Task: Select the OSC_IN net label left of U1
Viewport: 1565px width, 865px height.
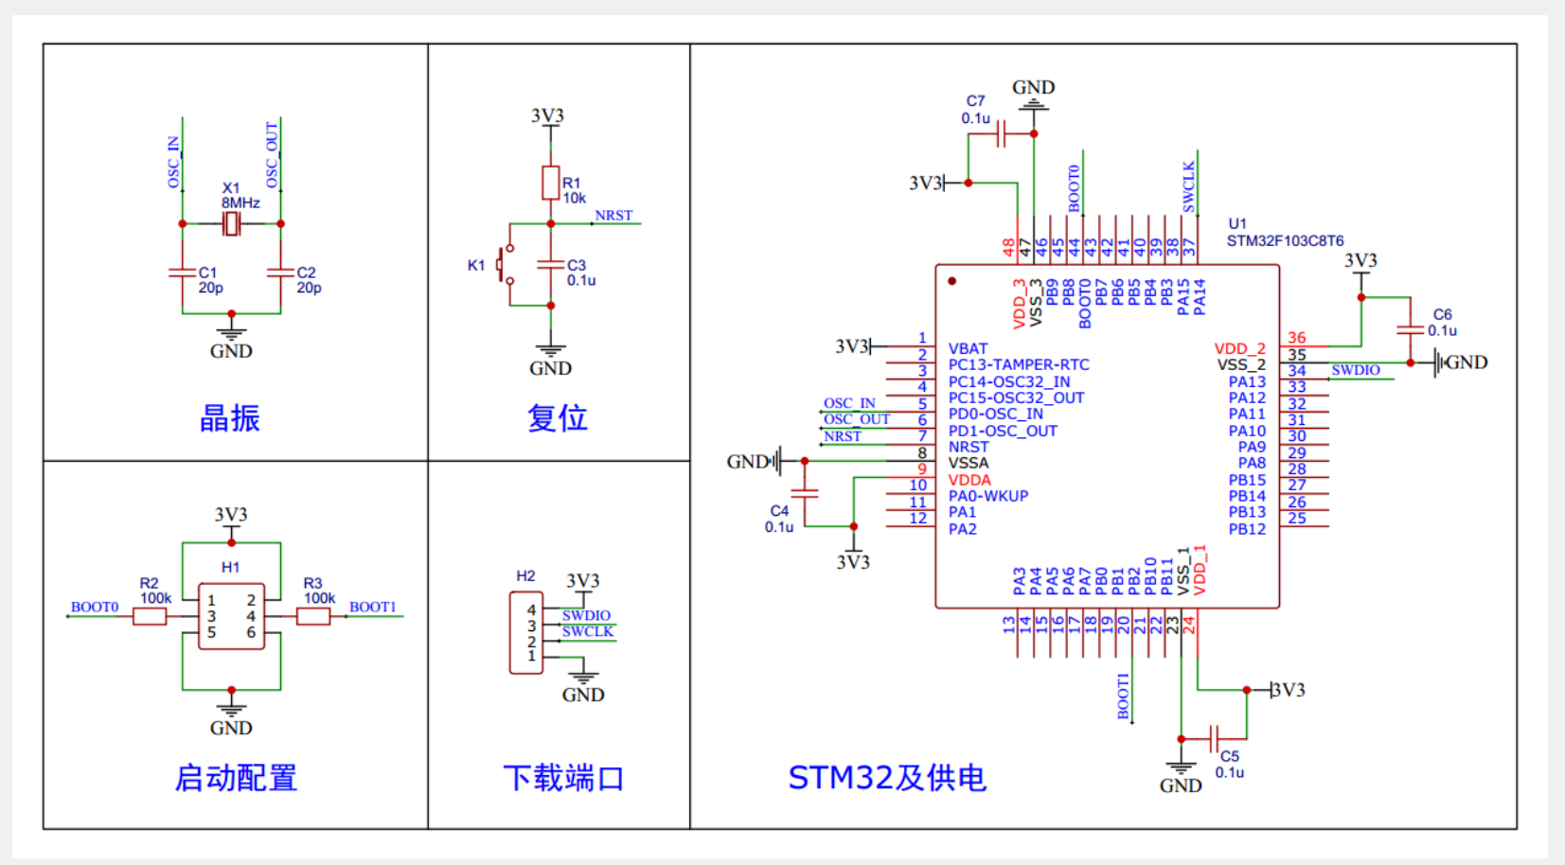Action: coord(849,403)
